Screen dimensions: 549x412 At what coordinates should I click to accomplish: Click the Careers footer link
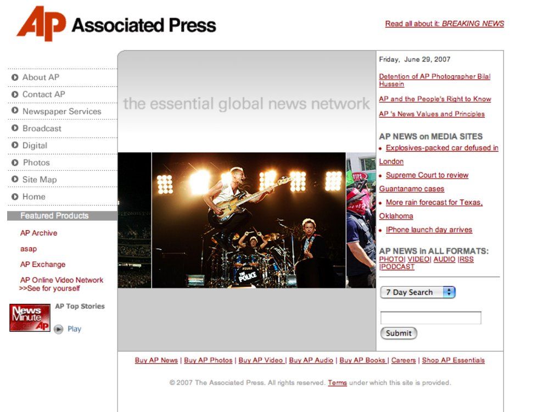coord(404,360)
